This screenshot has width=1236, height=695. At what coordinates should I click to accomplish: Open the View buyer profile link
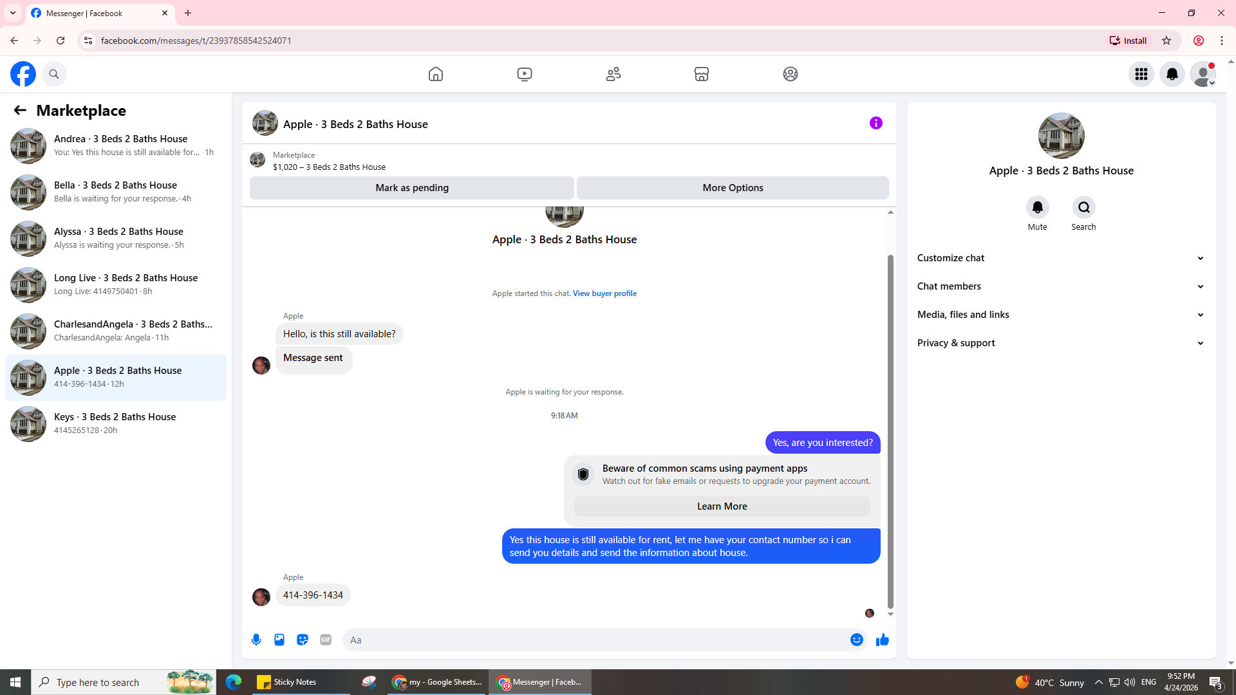[604, 293]
